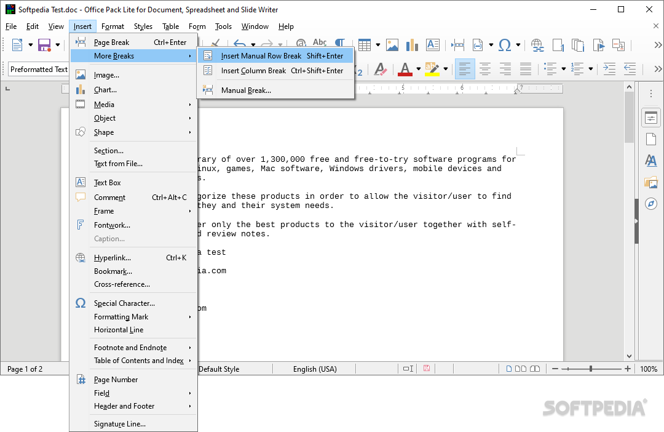Click the vertical scrollbar down arrow
The height and width of the screenshot is (432, 664).
[x=630, y=356]
